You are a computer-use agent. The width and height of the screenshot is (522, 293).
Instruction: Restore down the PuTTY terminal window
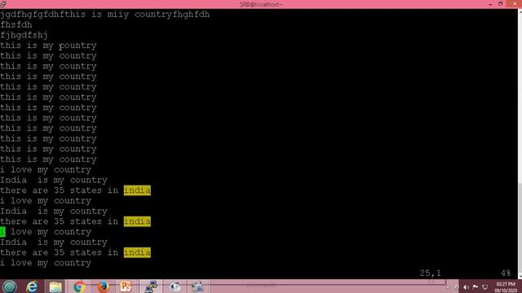coord(500,4)
